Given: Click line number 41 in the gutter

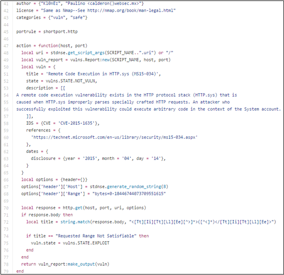Looking at the screenshot, I should click(x=6, y=3).
